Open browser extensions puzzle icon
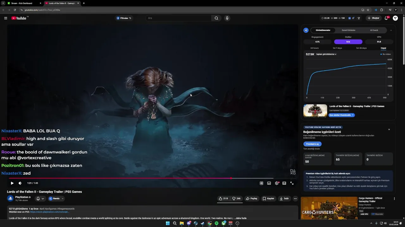The width and height of the screenshot is (405, 227). [382, 10]
